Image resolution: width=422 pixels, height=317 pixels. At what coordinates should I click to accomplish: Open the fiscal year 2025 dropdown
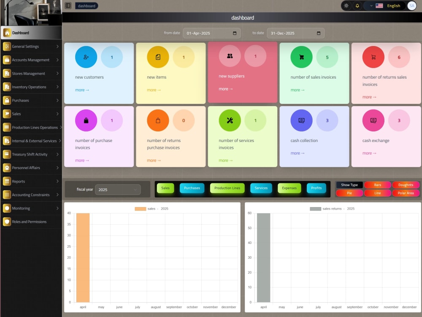pos(118,189)
